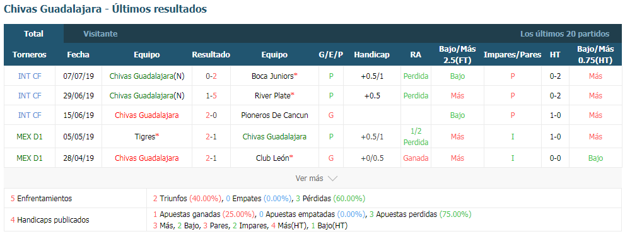Image resolution: width=625 pixels, height=234 pixels.
Task: Click the 1-5 result against River Plate
Action: [x=211, y=96]
